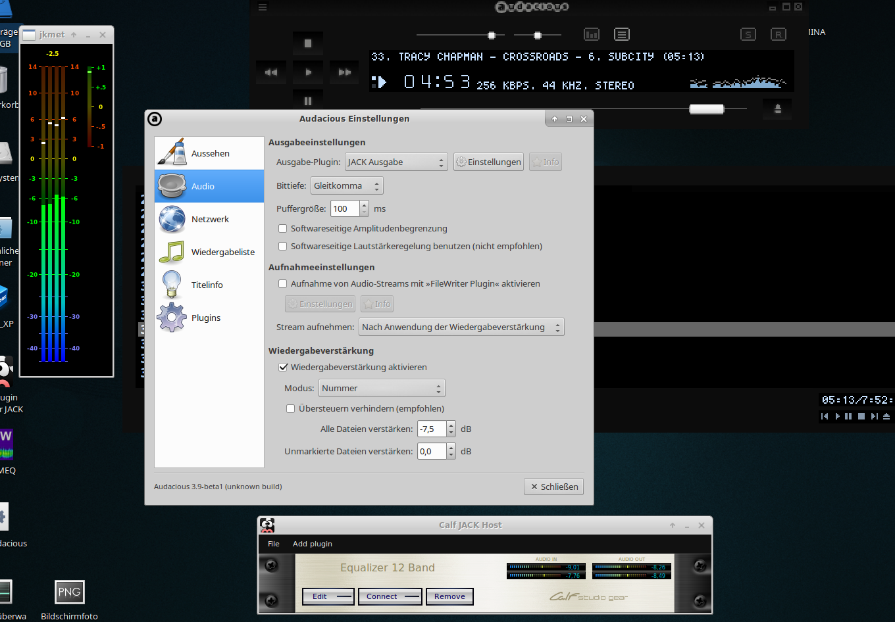Click the Titelinfo label in settings sidebar
Viewport: 895px width, 622px height.
[207, 285]
